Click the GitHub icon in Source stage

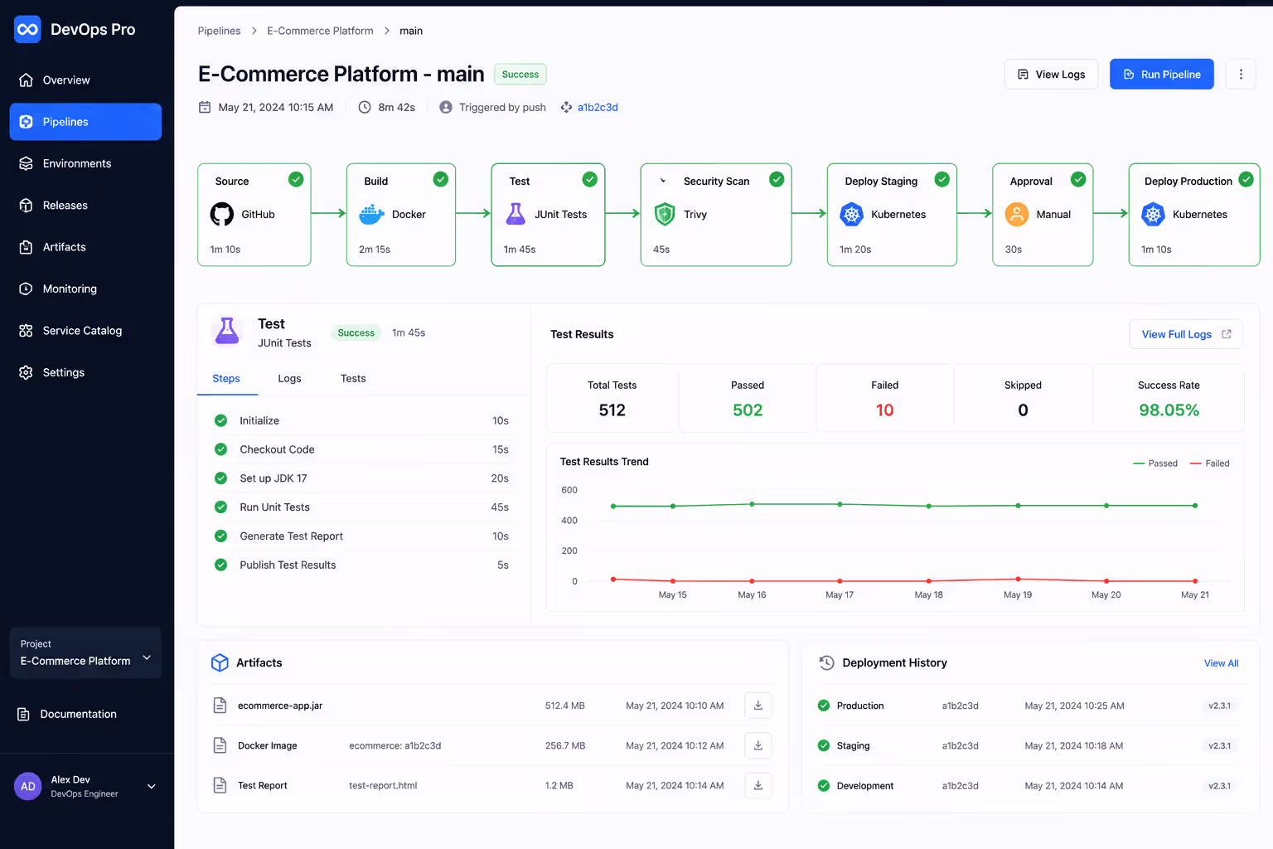point(222,214)
